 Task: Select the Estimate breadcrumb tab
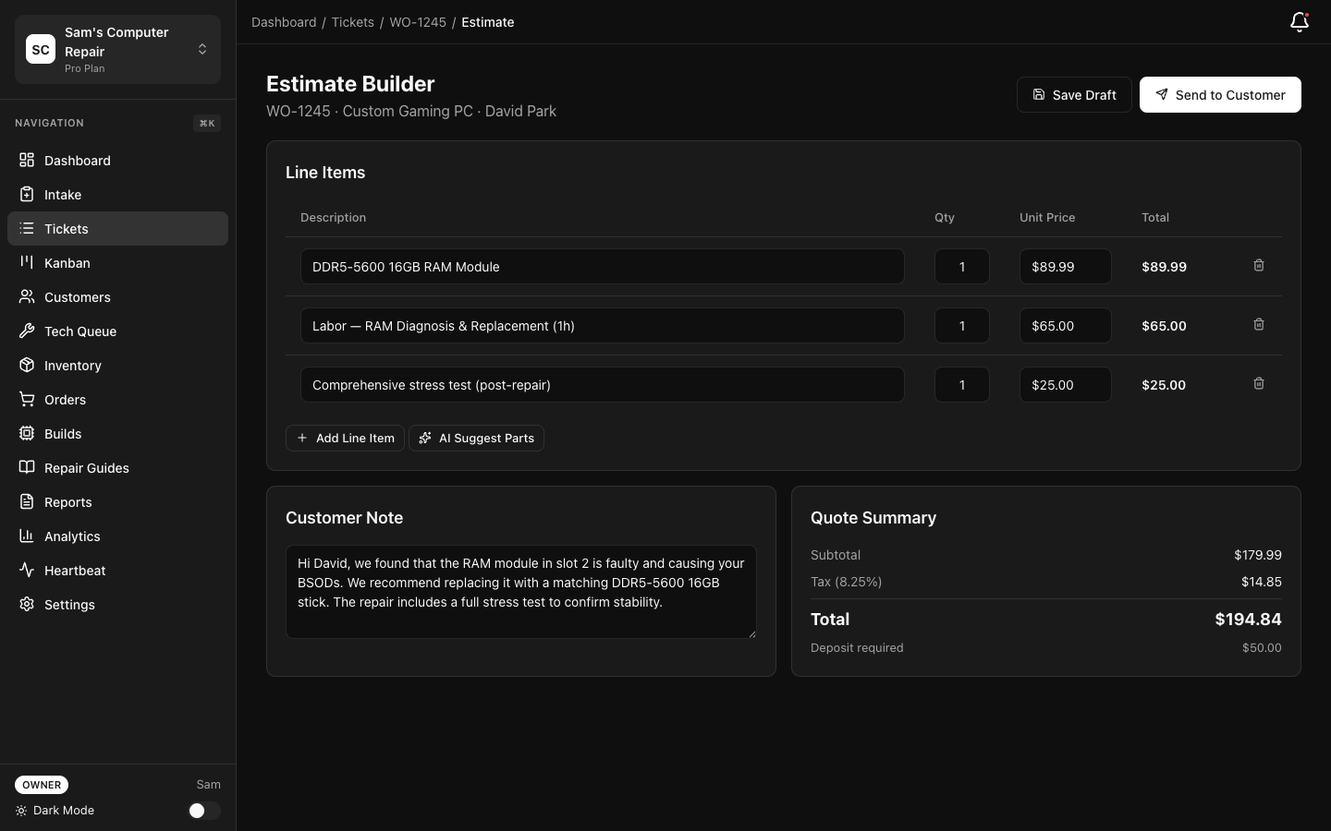pos(487,22)
